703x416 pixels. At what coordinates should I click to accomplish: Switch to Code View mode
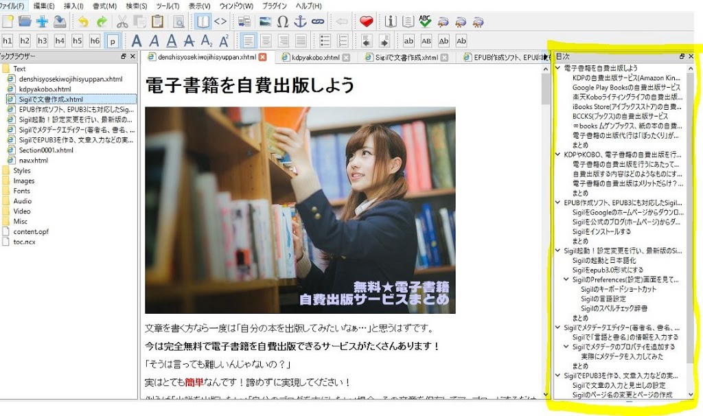coord(220,21)
